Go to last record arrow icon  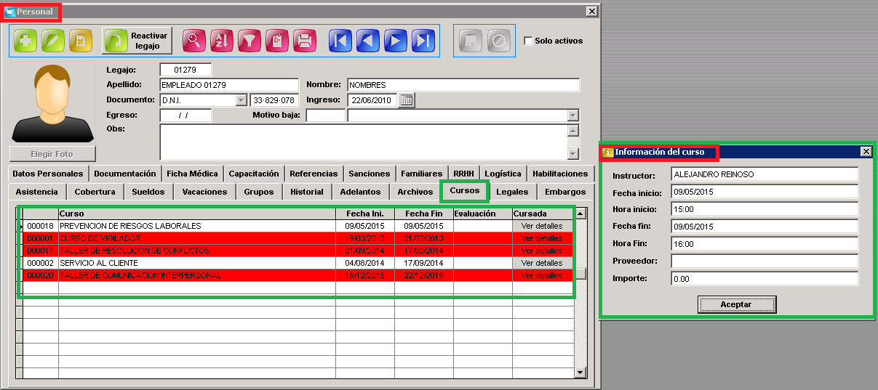coord(423,41)
